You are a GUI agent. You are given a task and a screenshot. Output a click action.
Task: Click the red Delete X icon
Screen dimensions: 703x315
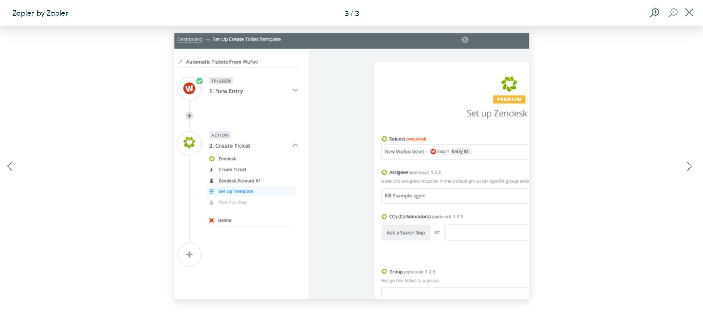pos(212,221)
